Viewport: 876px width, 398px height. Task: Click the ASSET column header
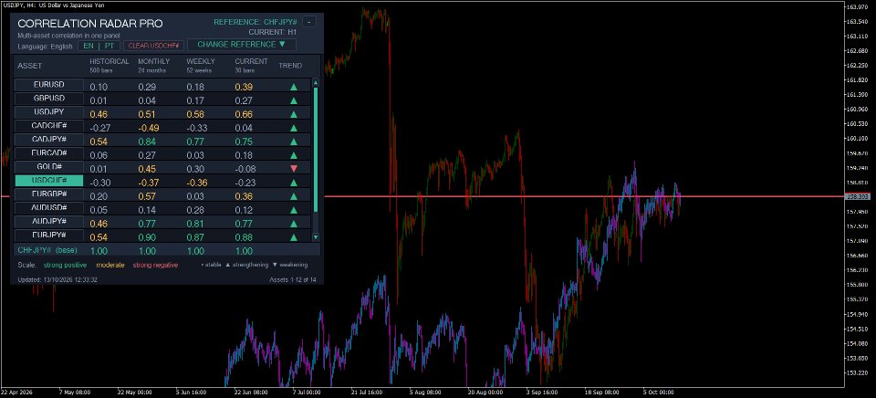pos(29,66)
